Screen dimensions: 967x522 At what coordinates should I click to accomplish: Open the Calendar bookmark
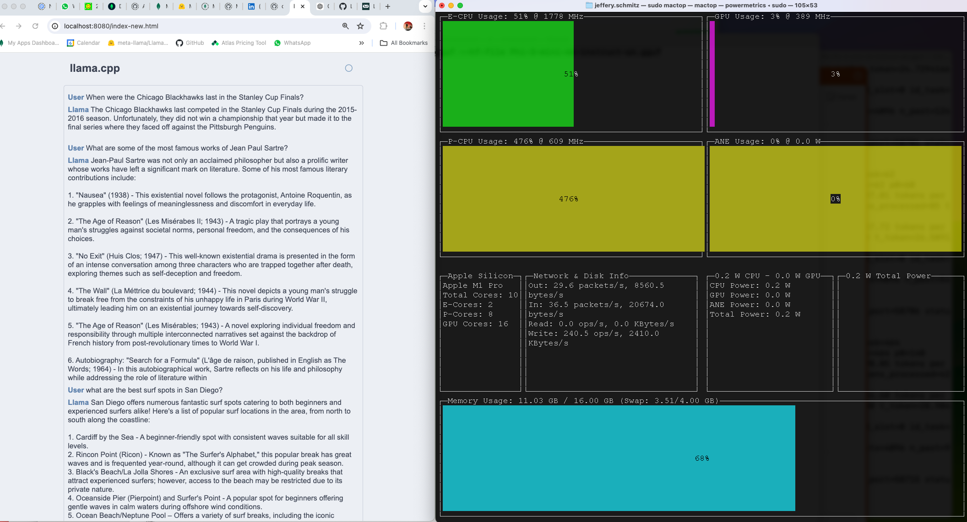click(83, 43)
